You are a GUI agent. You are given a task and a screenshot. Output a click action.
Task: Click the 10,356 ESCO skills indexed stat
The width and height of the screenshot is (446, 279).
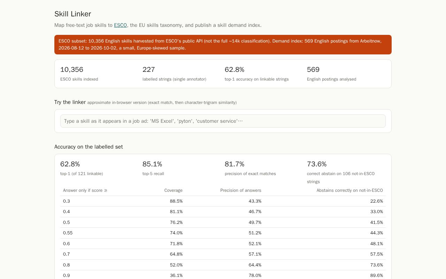coord(79,74)
